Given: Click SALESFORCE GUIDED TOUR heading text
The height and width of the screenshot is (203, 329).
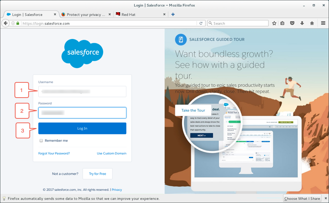Looking at the screenshot, I should (x=217, y=39).
